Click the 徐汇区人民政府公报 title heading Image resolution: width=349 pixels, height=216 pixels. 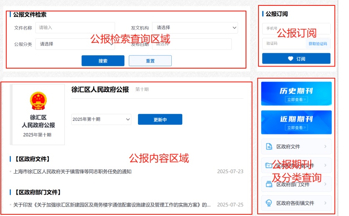coord(100,89)
